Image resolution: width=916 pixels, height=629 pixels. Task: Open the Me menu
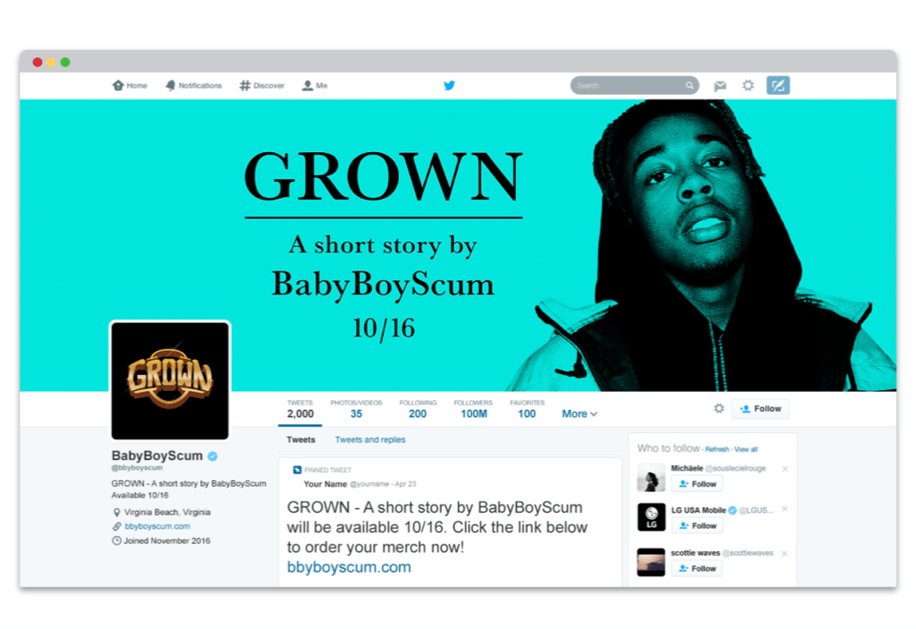point(315,86)
